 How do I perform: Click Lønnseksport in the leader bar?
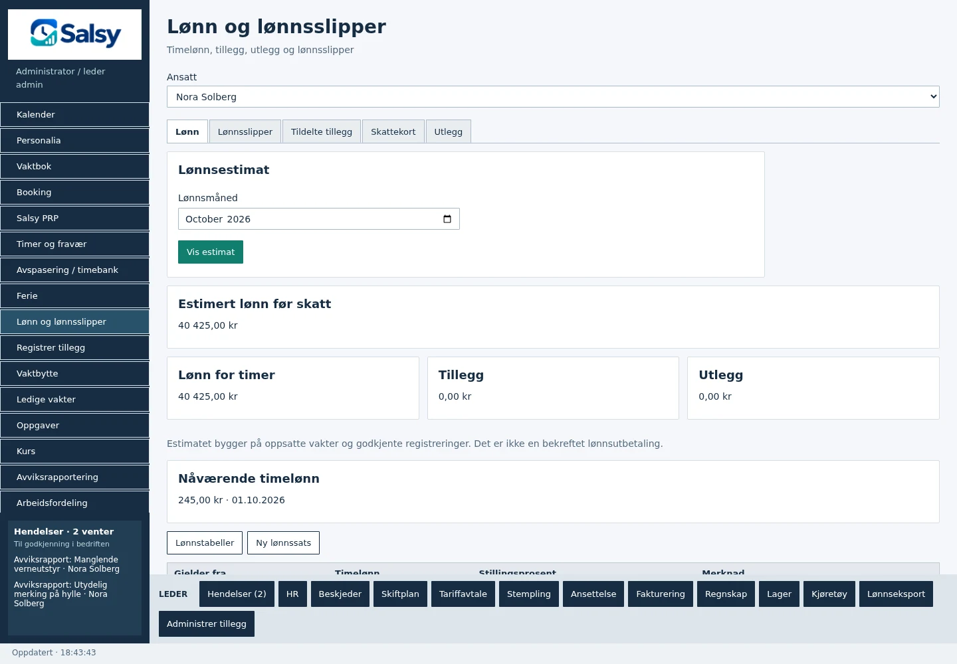(896, 594)
